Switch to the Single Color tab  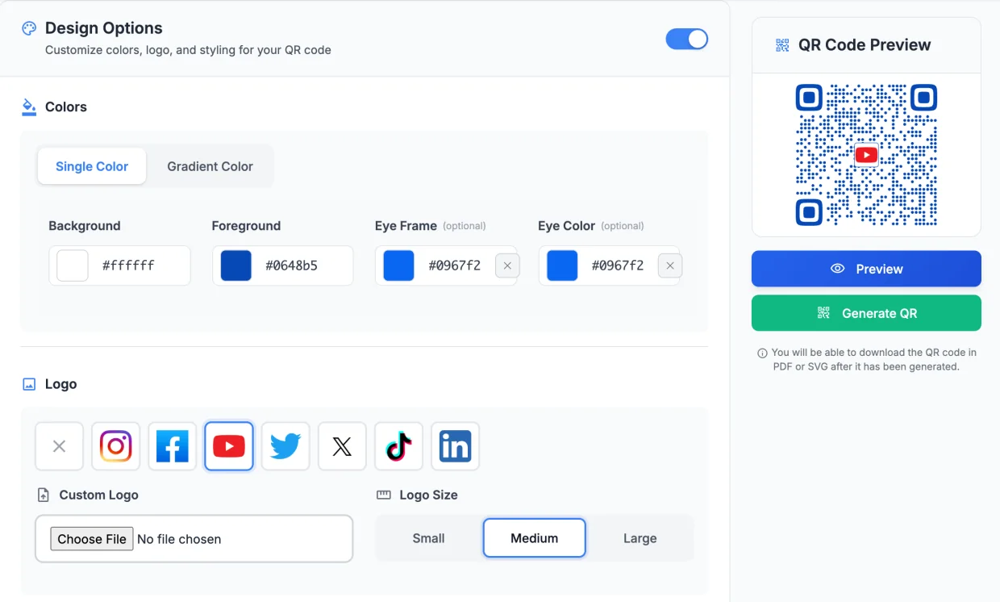click(x=92, y=166)
